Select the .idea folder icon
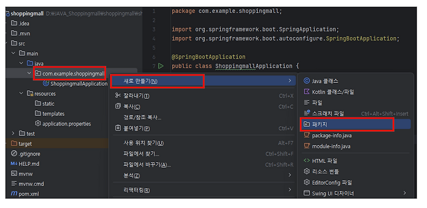The height and width of the screenshot is (208, 427). 14,23
